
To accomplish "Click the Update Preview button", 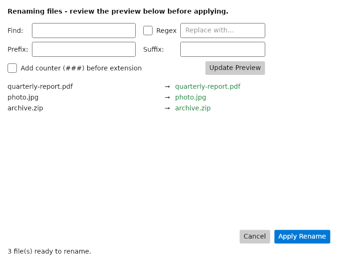I will click(x=235, y=68).
